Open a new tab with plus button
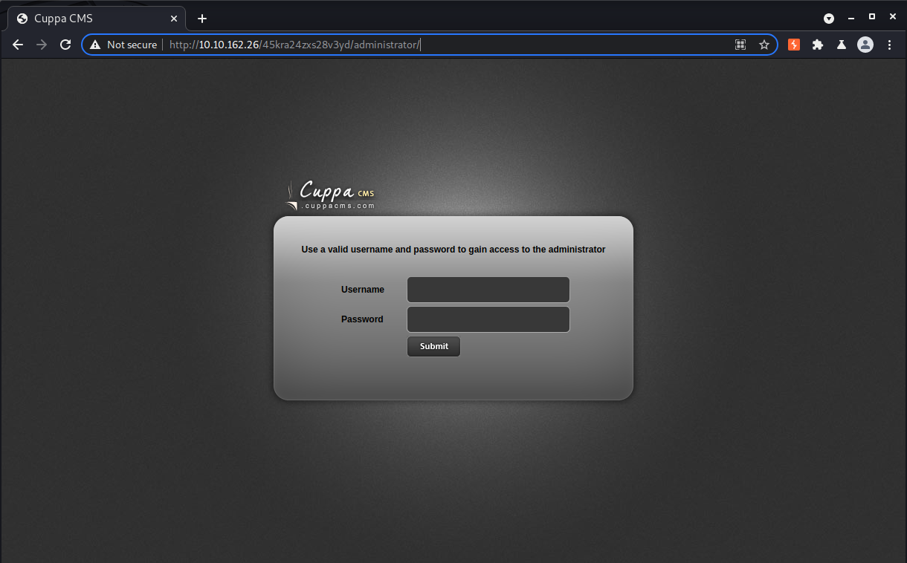 [x=202, y=19]
